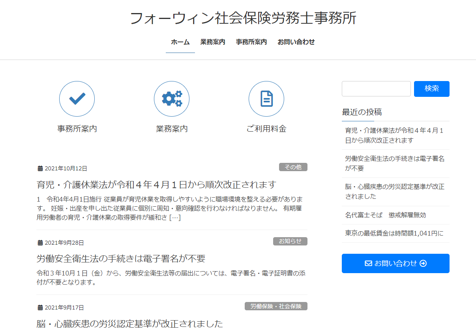This screenshot has height=334, width=476.
Task: Click the 最近の投稿 sidebar heading
Action: (x=362, y=112)
